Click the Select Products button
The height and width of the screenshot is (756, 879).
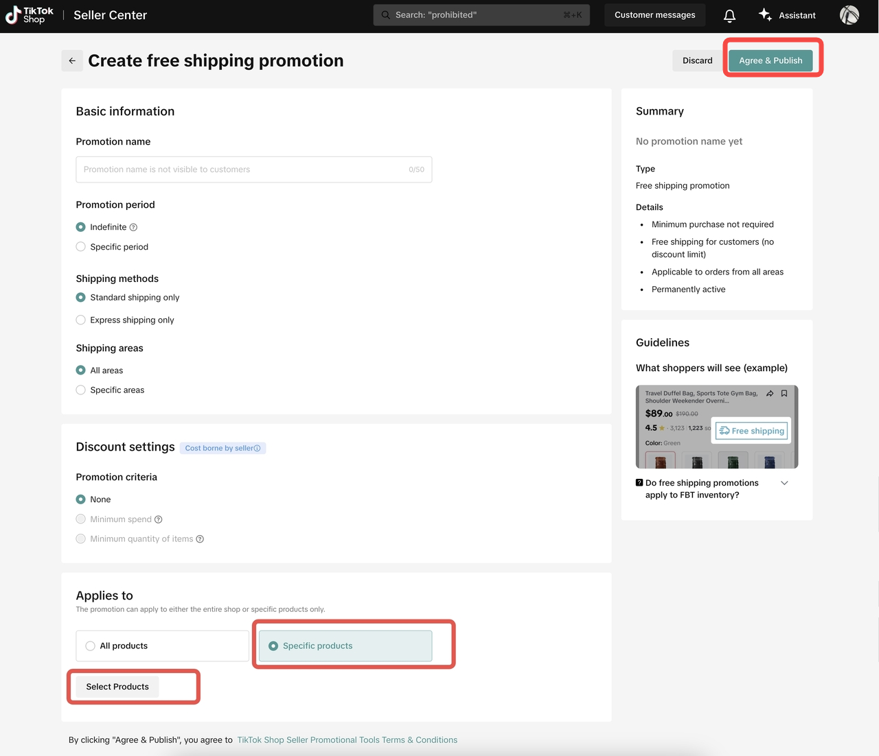tap(117, 687)
